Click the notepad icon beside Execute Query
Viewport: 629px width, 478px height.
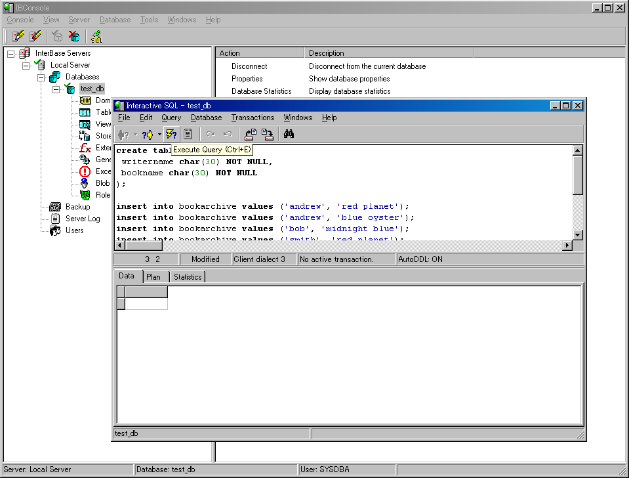click(188, 135)
